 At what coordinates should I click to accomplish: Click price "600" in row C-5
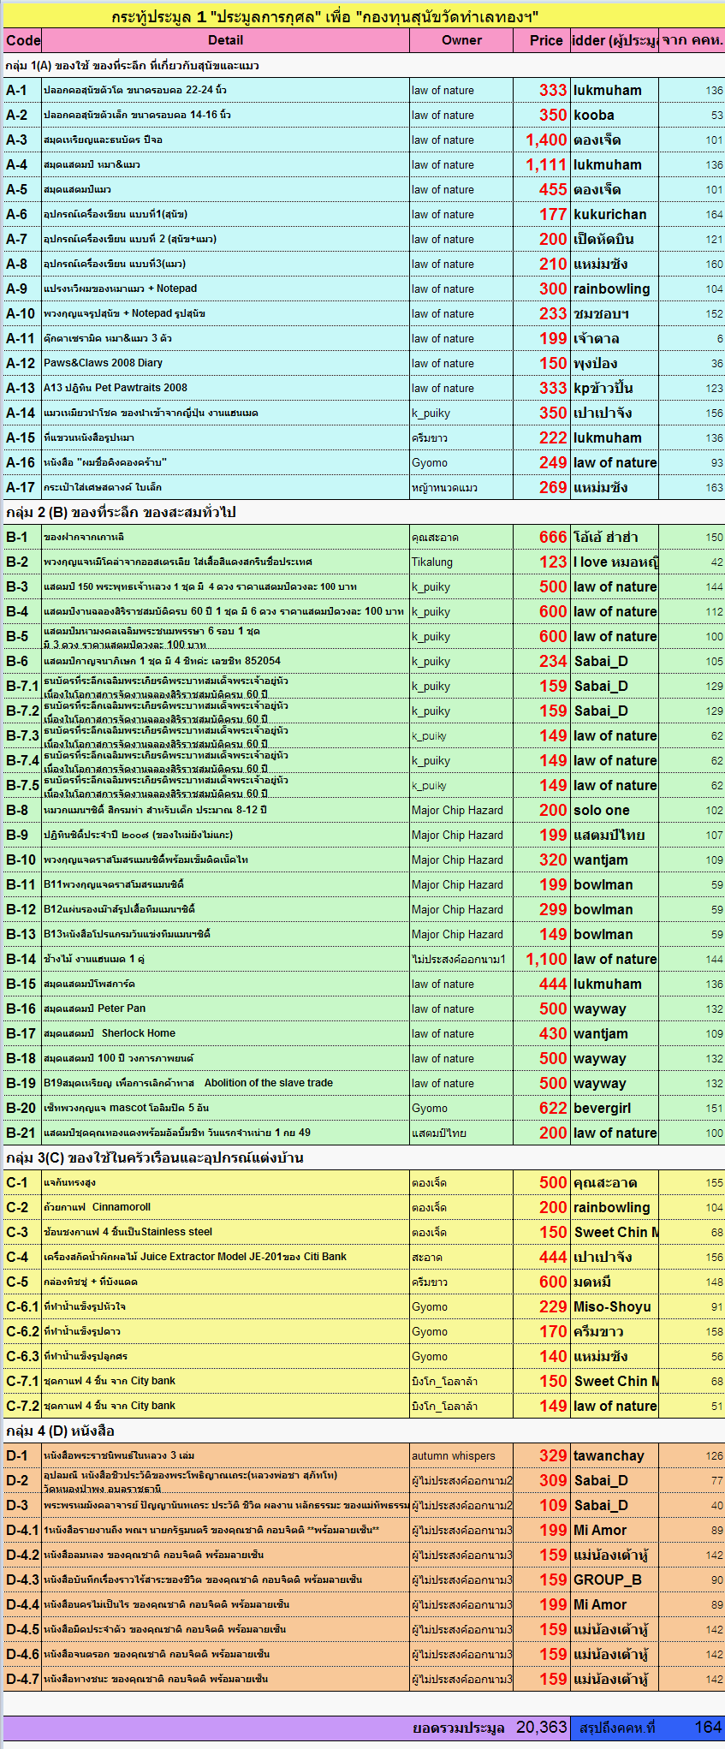[553, 1282]
